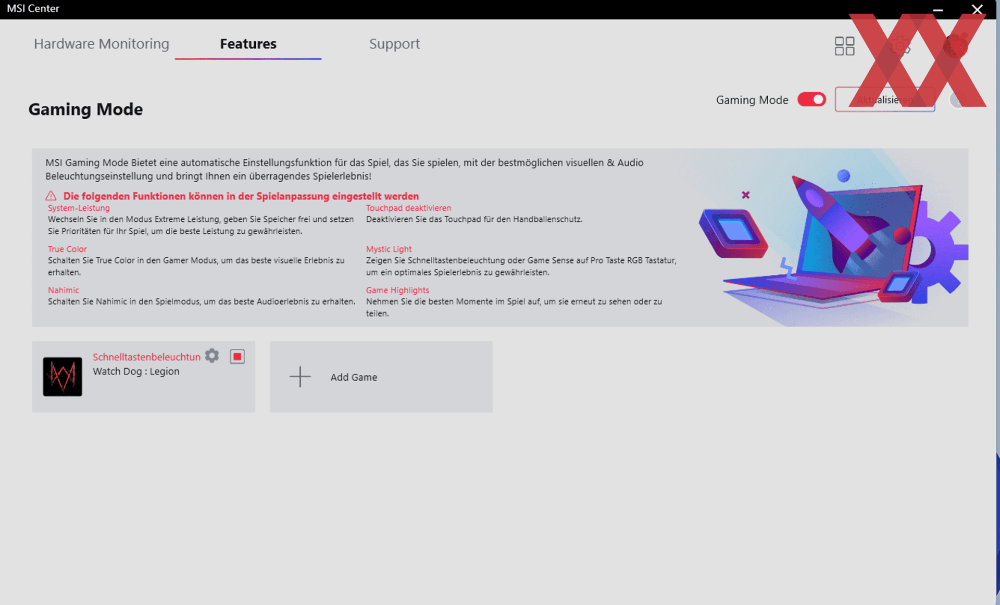Click the True Color heading
The width and height of the screenshot is (1000, 605).
coord(67,249)
